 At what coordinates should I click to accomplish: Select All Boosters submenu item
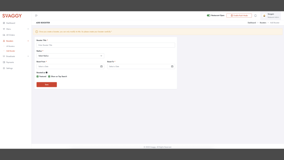click(10, 46)
